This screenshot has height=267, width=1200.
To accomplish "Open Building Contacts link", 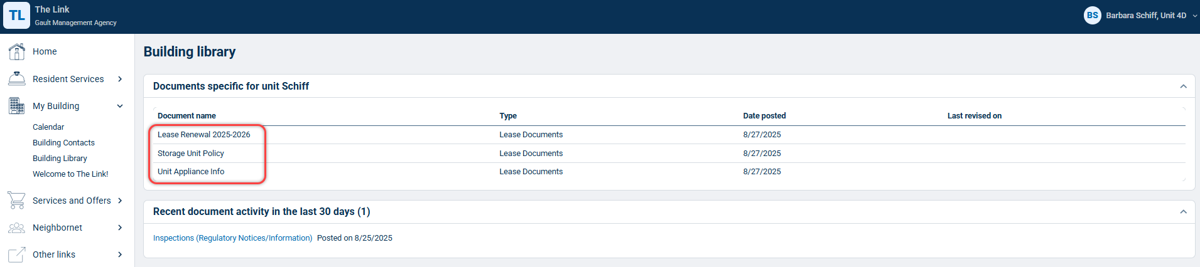I will point(63,143).
